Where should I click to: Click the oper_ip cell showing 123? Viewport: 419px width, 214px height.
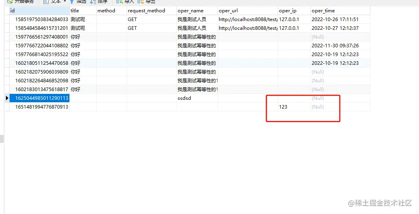tap(294, 107)
